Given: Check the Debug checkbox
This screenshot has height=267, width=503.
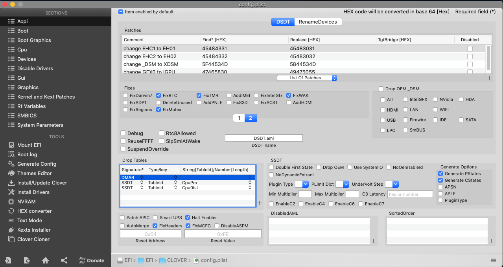Looking at the screenshot, I should coord(123,133).
